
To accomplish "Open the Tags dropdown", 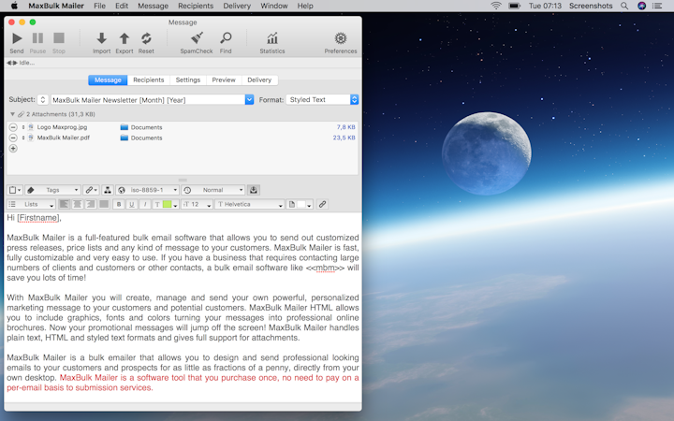I will point(52,190).
